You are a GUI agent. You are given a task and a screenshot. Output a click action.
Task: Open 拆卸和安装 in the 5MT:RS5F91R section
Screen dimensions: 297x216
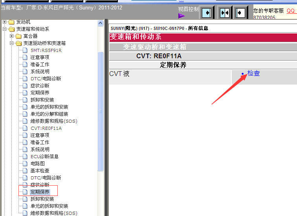pos(42,100)
